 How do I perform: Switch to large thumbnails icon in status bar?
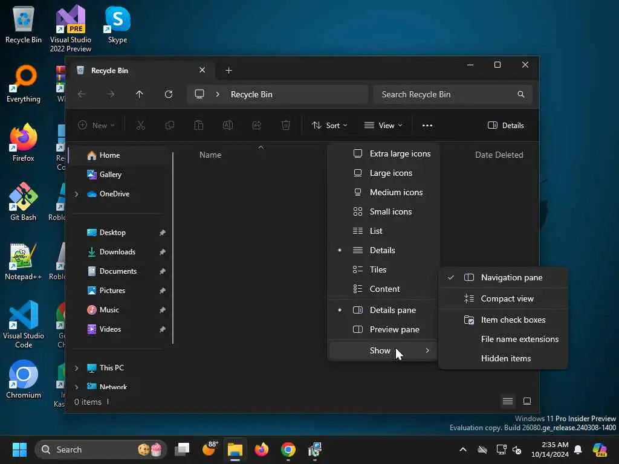[527, 401]
